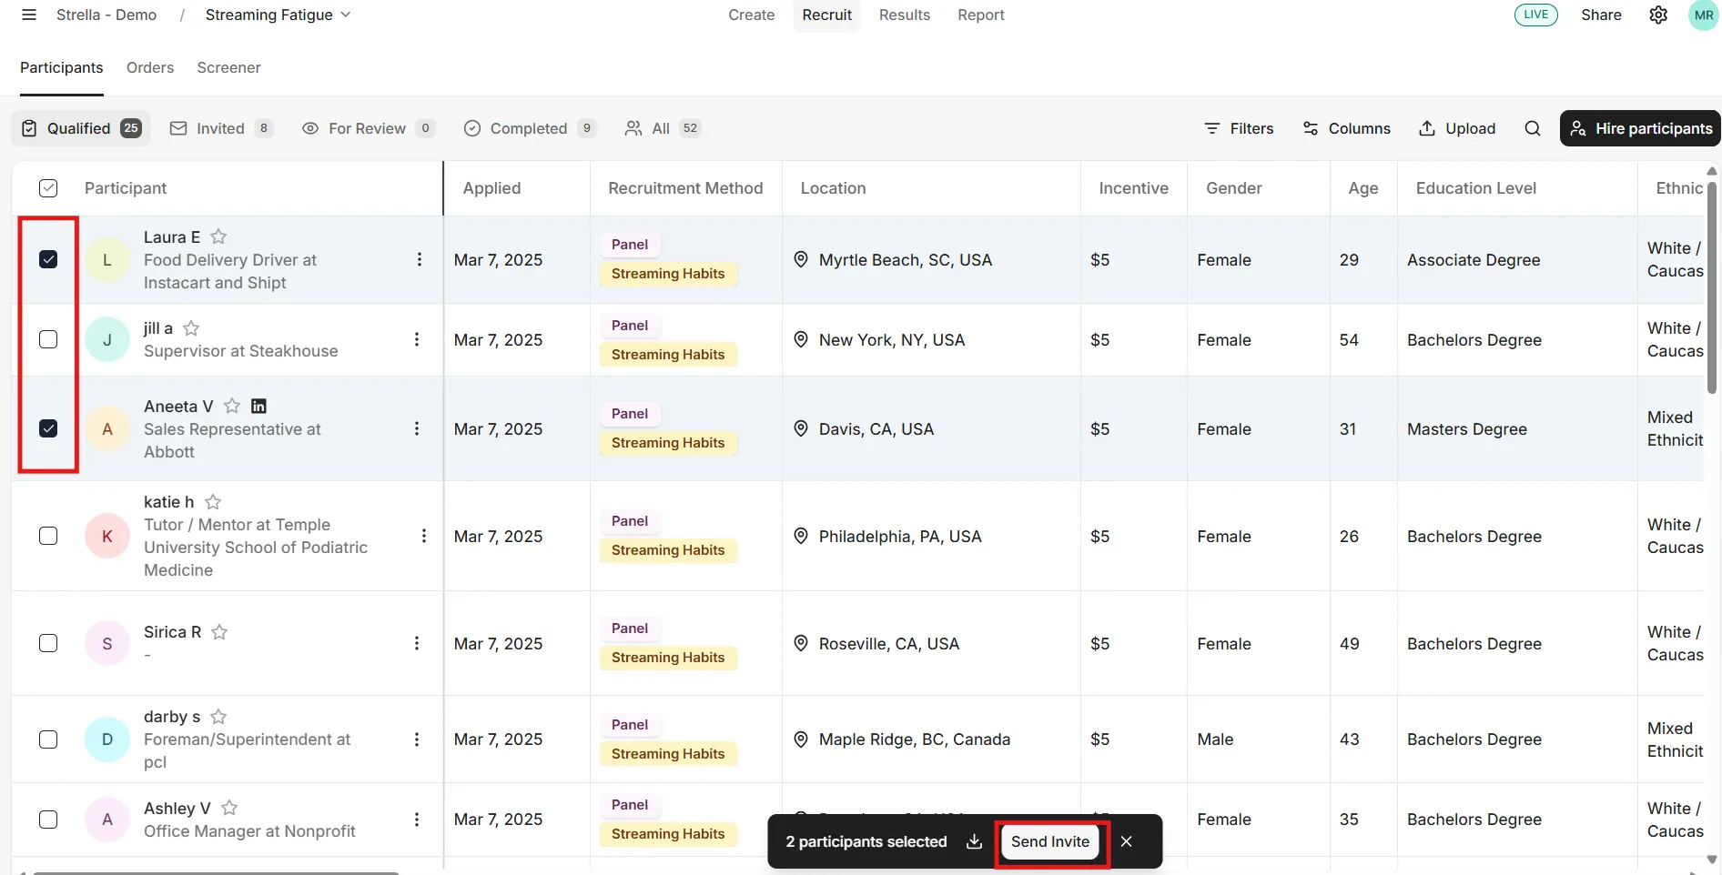Expand the Streaming Fatigue project dropdown

278,15
